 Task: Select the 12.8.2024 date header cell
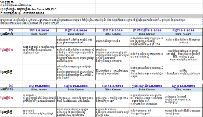coord(39,86)
